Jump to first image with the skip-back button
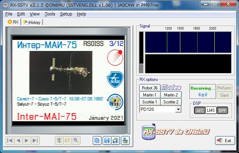The height and width of the screenshot is (153, 239). coord(10,140)
